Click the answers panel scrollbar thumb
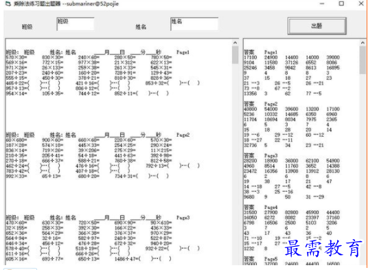The image size is (368, 270). point(363,60)
